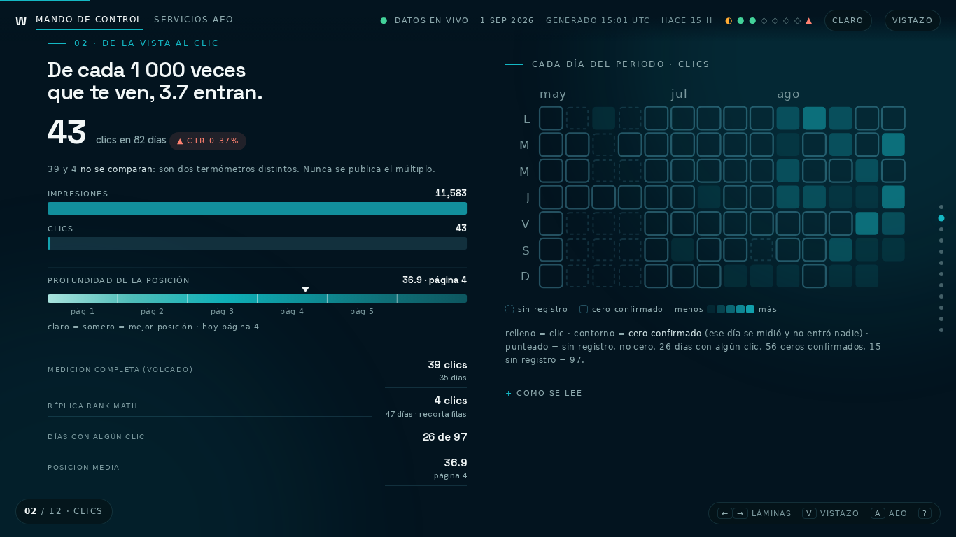The height and width of the screenshot is (537, 956).
Task: Select the highlighted active slide dot
Action: [x=941, y=218]
